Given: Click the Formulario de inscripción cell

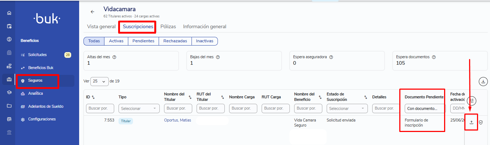Looking at the screenshot, I should click(x=416, y=123).
